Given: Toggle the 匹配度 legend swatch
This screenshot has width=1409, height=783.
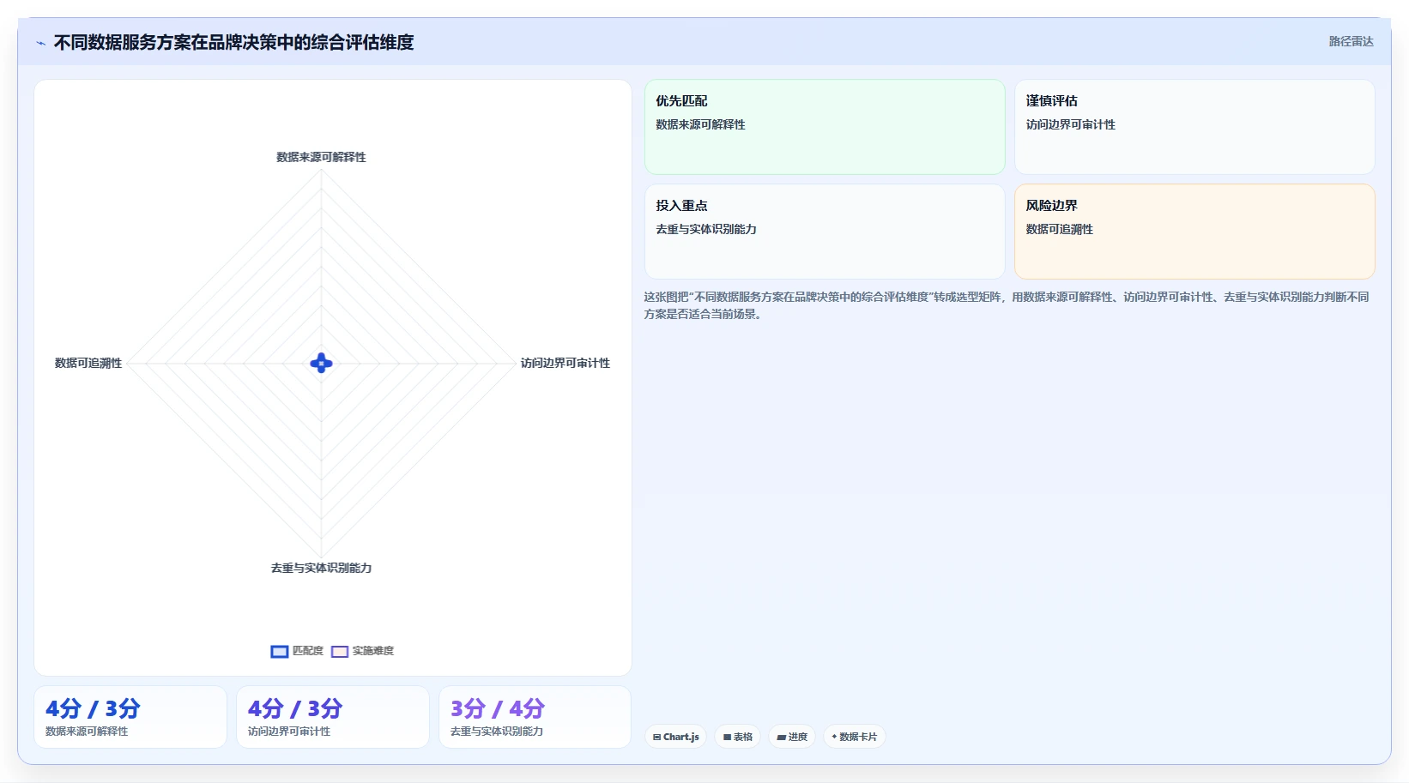Looking at the screenshot, I should pyautogui.click(x=280, y=652).
